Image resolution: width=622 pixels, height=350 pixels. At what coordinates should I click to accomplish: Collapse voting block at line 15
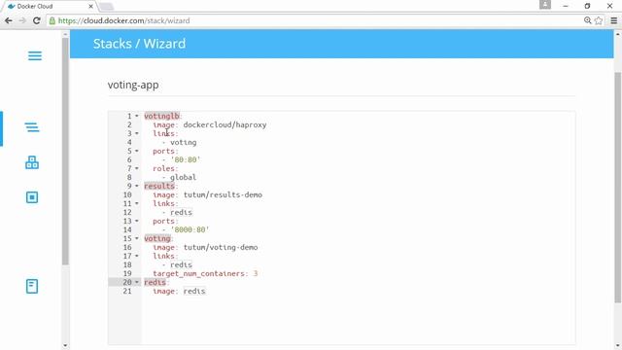137,238
